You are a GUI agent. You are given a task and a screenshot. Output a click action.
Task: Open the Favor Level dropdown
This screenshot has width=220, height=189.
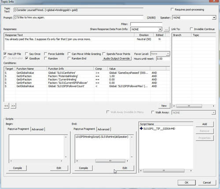(x=168, y=54)
